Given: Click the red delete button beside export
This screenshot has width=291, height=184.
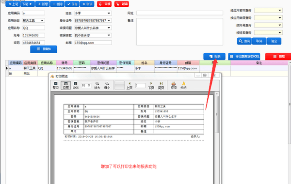Looking at the screenshot, I should coord(278,56).
